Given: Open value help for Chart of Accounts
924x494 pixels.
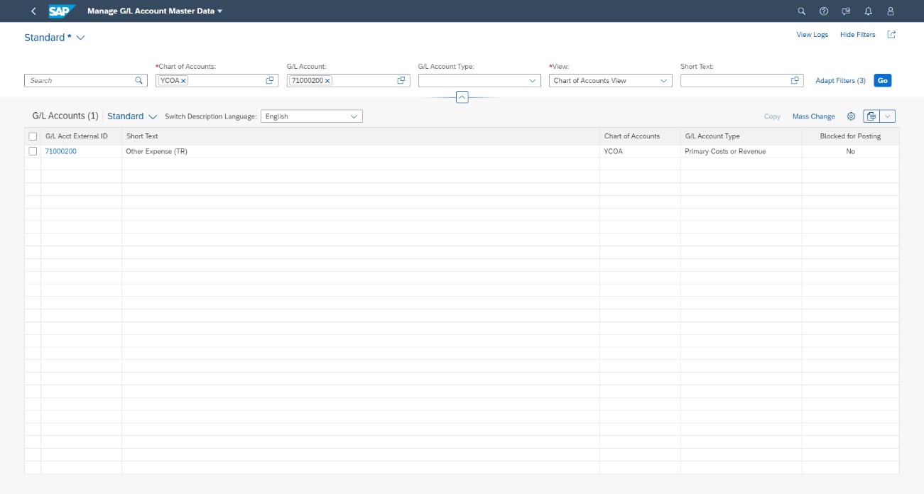Looking at the screenshot, I should click(270, 81).
